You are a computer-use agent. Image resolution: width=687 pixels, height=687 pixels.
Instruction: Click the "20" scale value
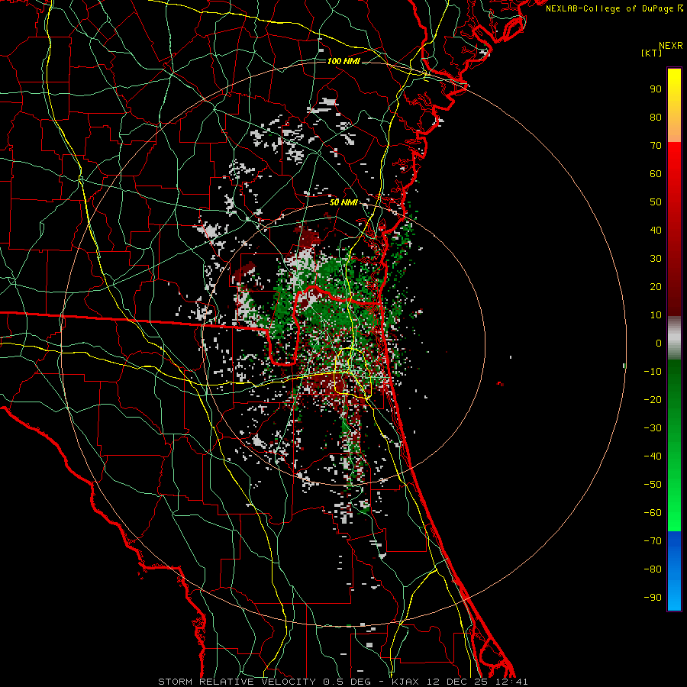tap(656, 286)
